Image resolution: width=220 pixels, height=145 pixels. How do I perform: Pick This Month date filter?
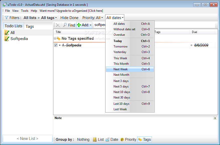[x=130, y=64]
